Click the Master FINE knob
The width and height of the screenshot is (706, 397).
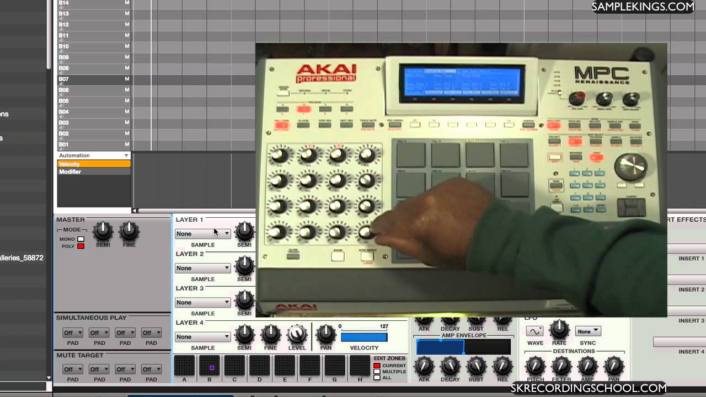[x=129, y=231]
